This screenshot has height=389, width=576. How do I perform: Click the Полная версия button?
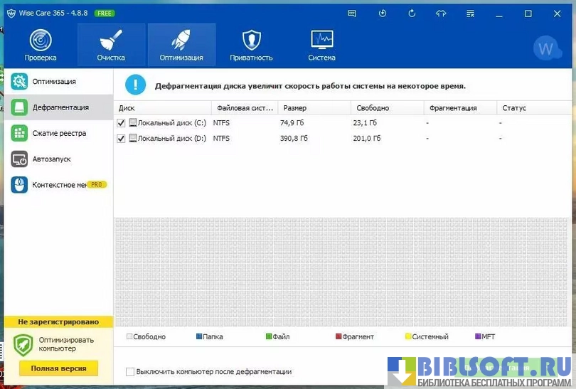pos(58,368)
